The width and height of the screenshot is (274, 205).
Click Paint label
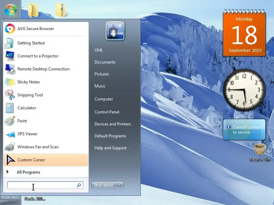click(x=22, y=121)
